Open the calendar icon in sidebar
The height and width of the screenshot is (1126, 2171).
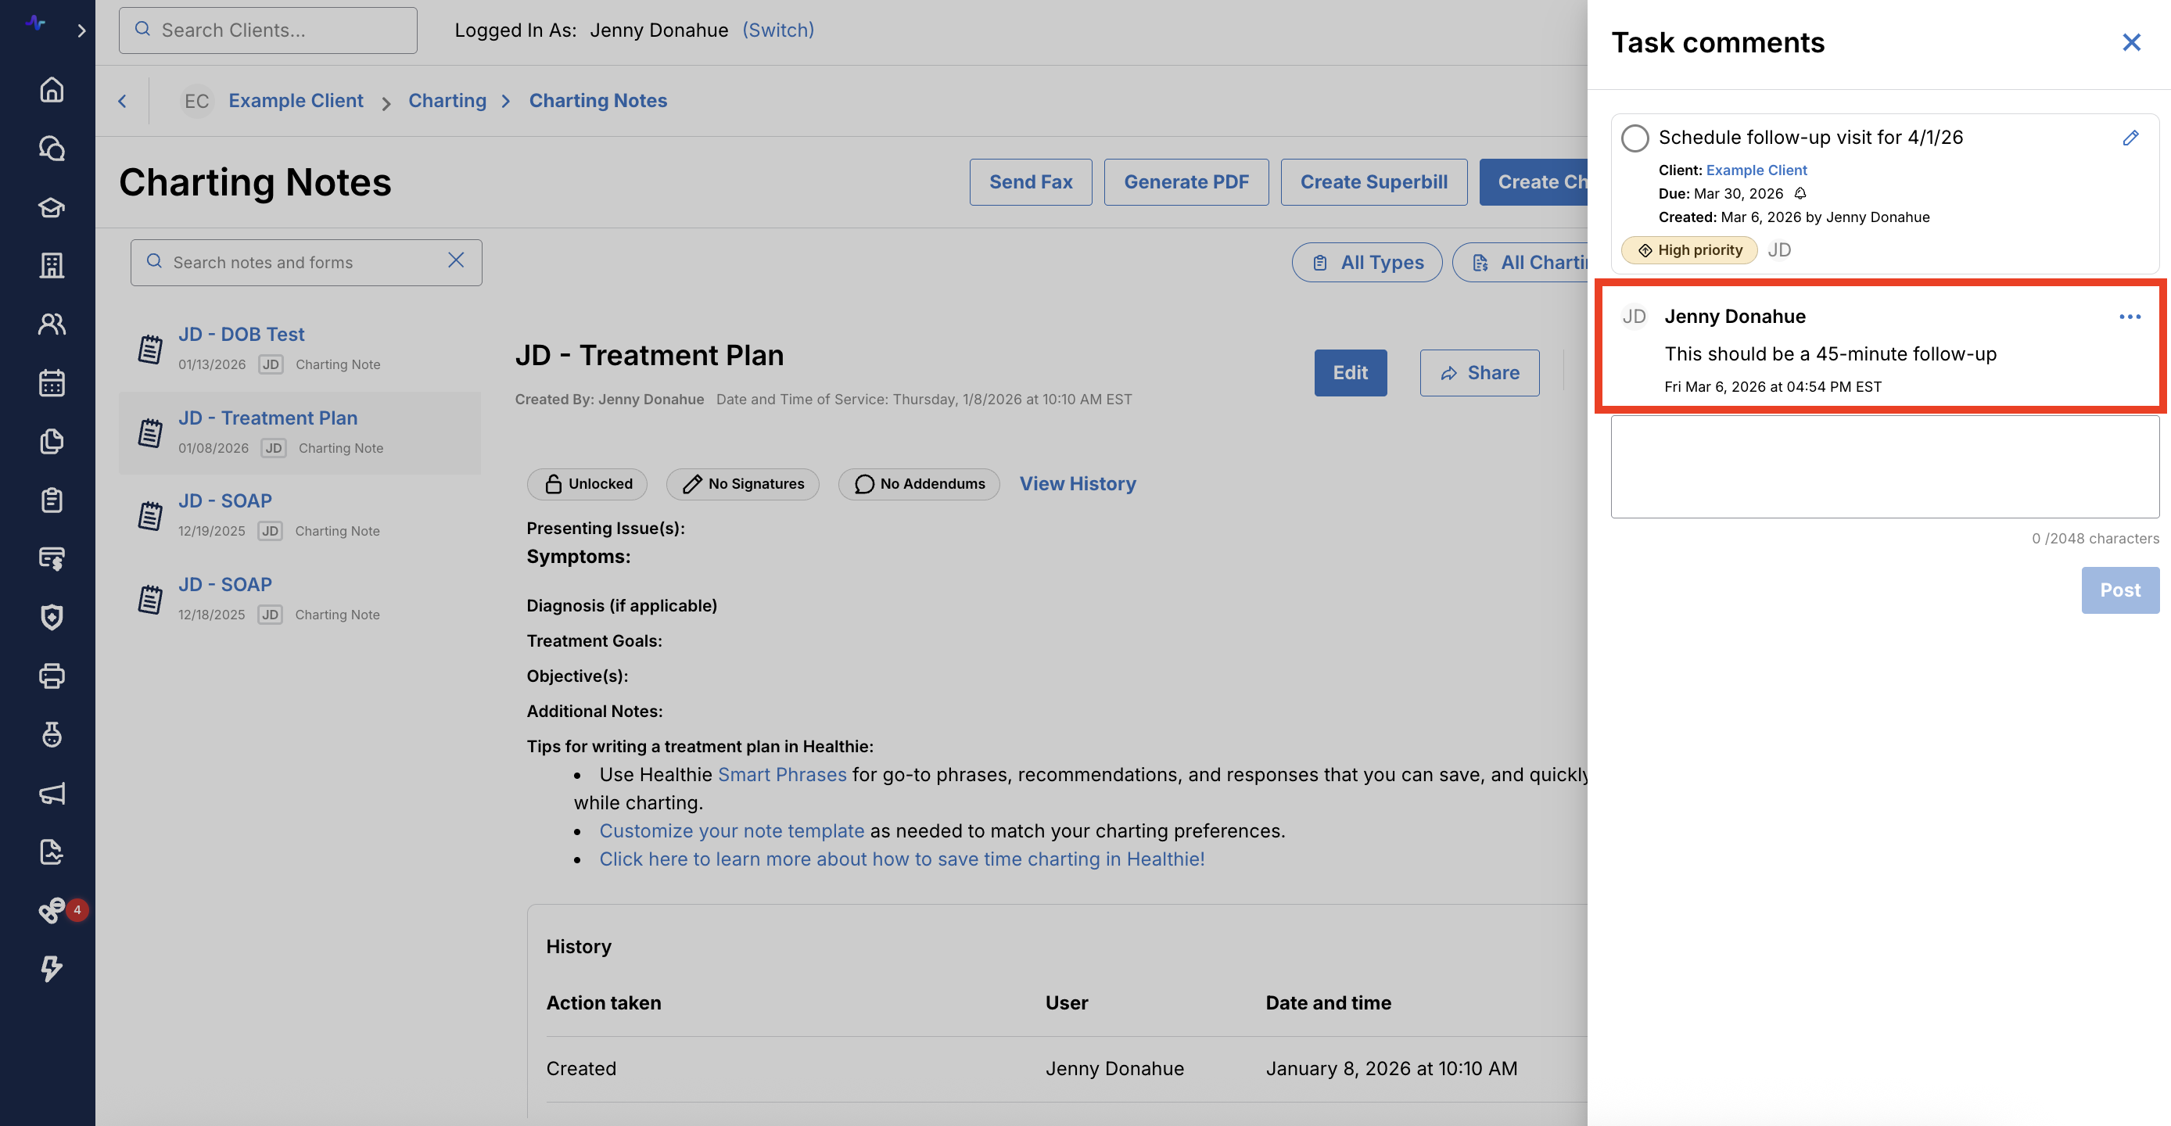52,382
